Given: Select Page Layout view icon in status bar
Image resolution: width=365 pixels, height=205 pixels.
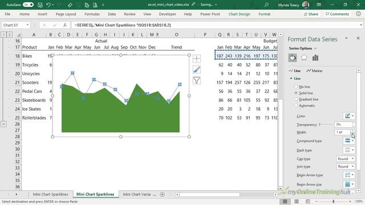Looking at the screenshot, I should click(297, 202).
